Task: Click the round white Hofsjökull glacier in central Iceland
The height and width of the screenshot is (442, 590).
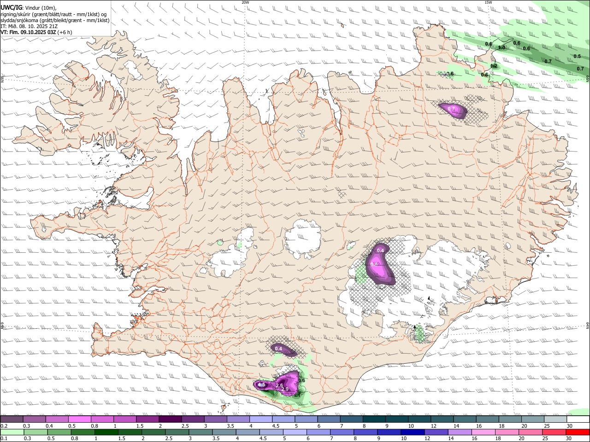Action: click(x=303, y=238)
